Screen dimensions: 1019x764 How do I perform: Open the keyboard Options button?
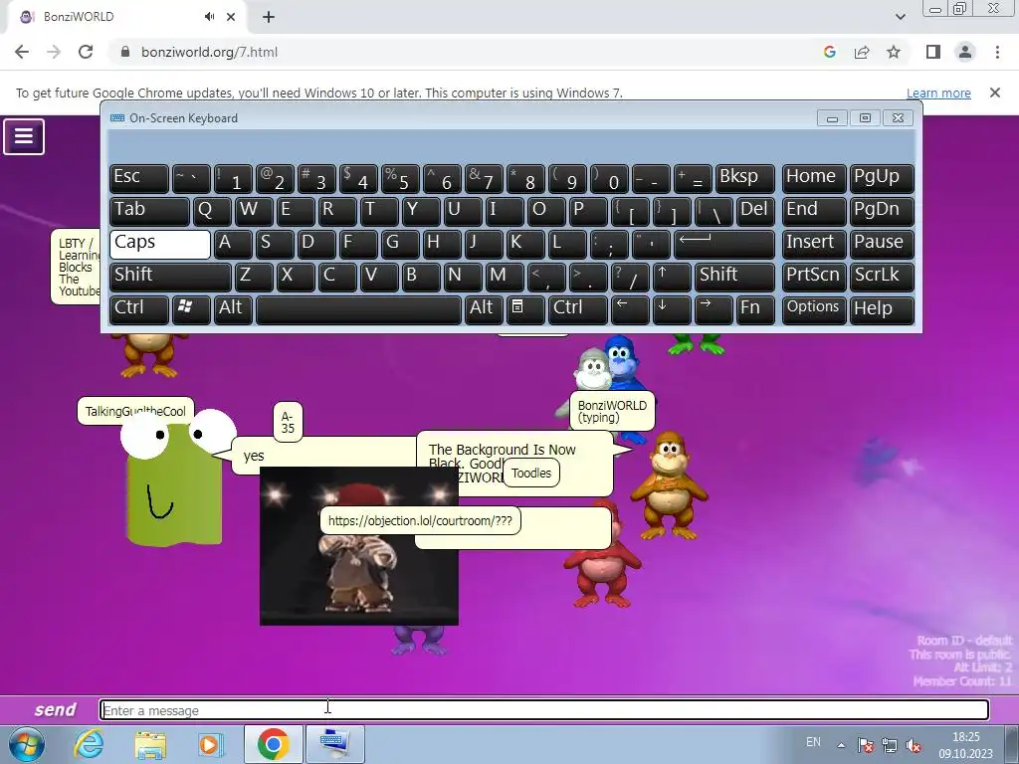tap(814, 309)
